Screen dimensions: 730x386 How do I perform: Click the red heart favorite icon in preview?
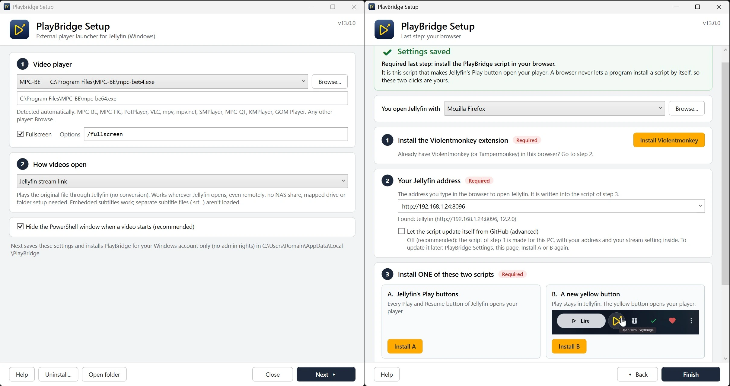click(672, 321)
